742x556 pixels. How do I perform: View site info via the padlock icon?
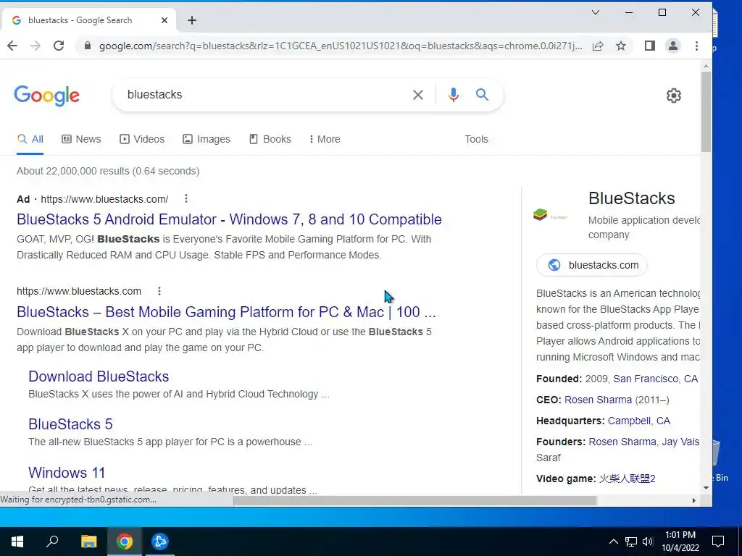[87, 46]
